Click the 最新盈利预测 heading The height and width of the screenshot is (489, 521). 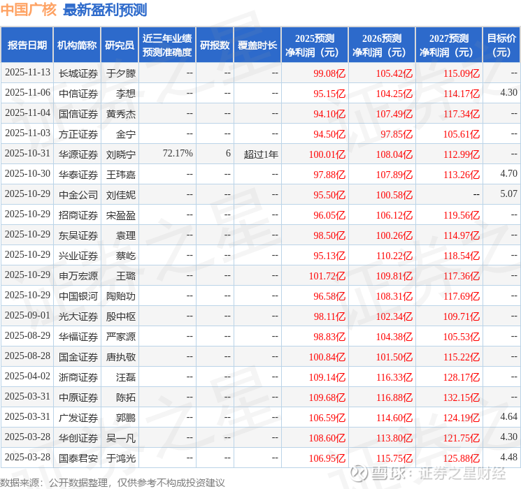pyautogui.click(x=105, y=10)
